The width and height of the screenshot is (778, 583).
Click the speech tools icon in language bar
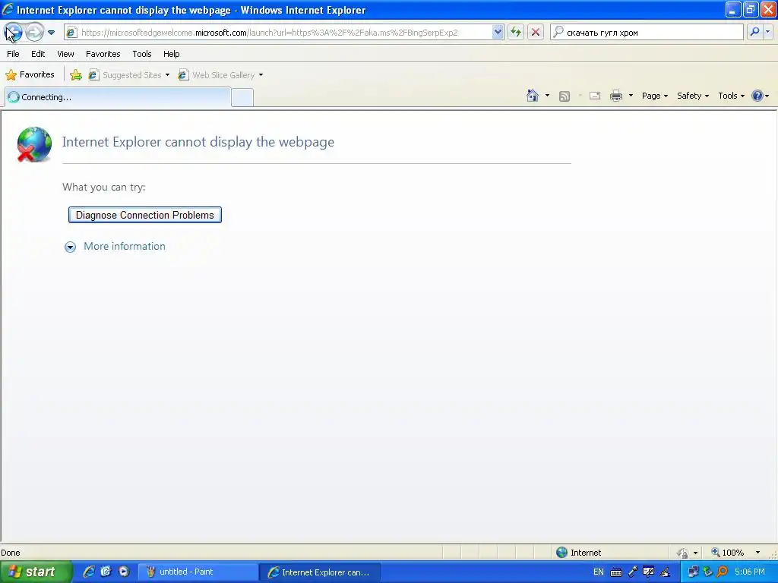tap(648, 572)
